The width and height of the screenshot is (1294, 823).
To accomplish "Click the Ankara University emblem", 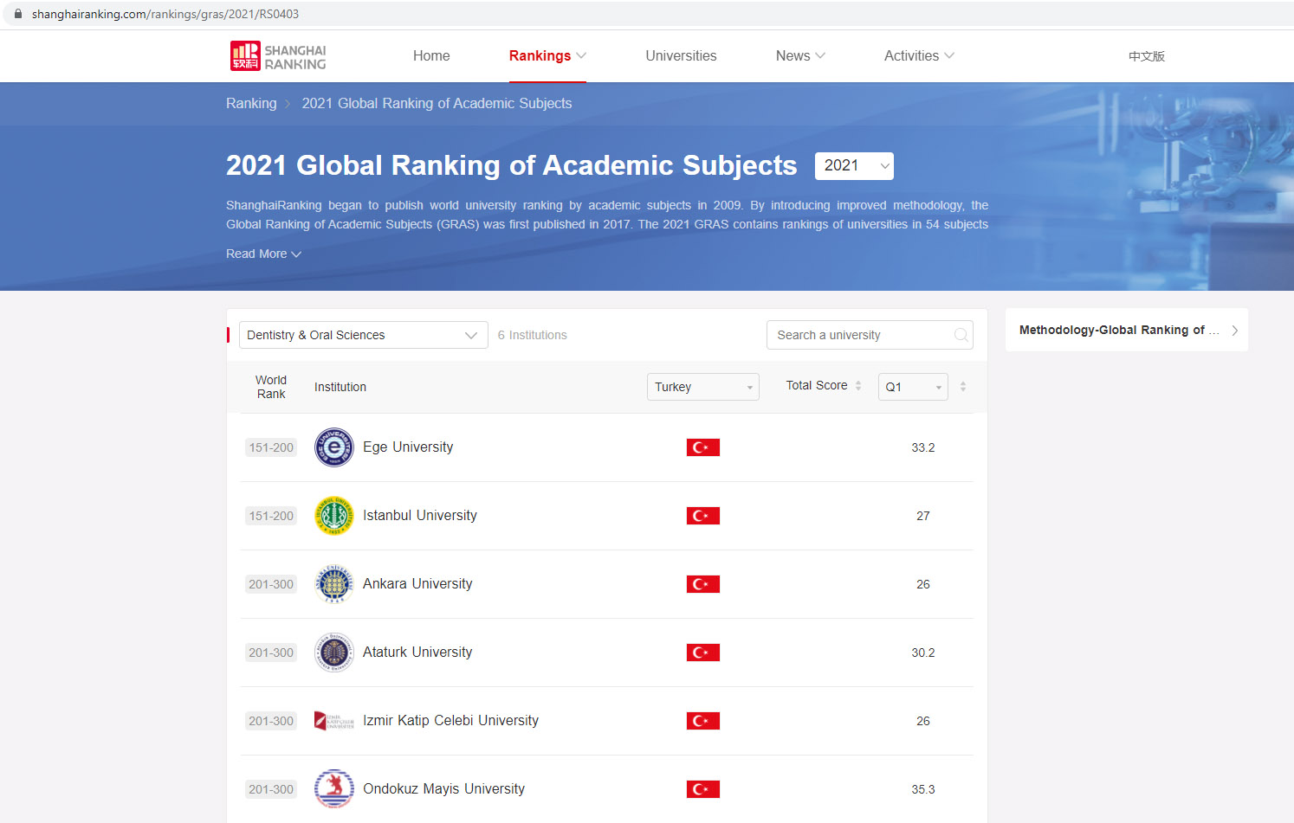I will tap(333, 584).
